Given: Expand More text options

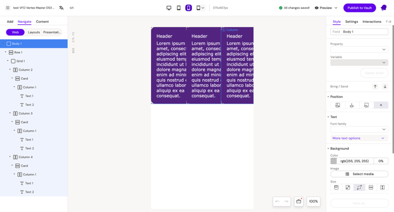Looking at the screenshot, I should 359,138.
